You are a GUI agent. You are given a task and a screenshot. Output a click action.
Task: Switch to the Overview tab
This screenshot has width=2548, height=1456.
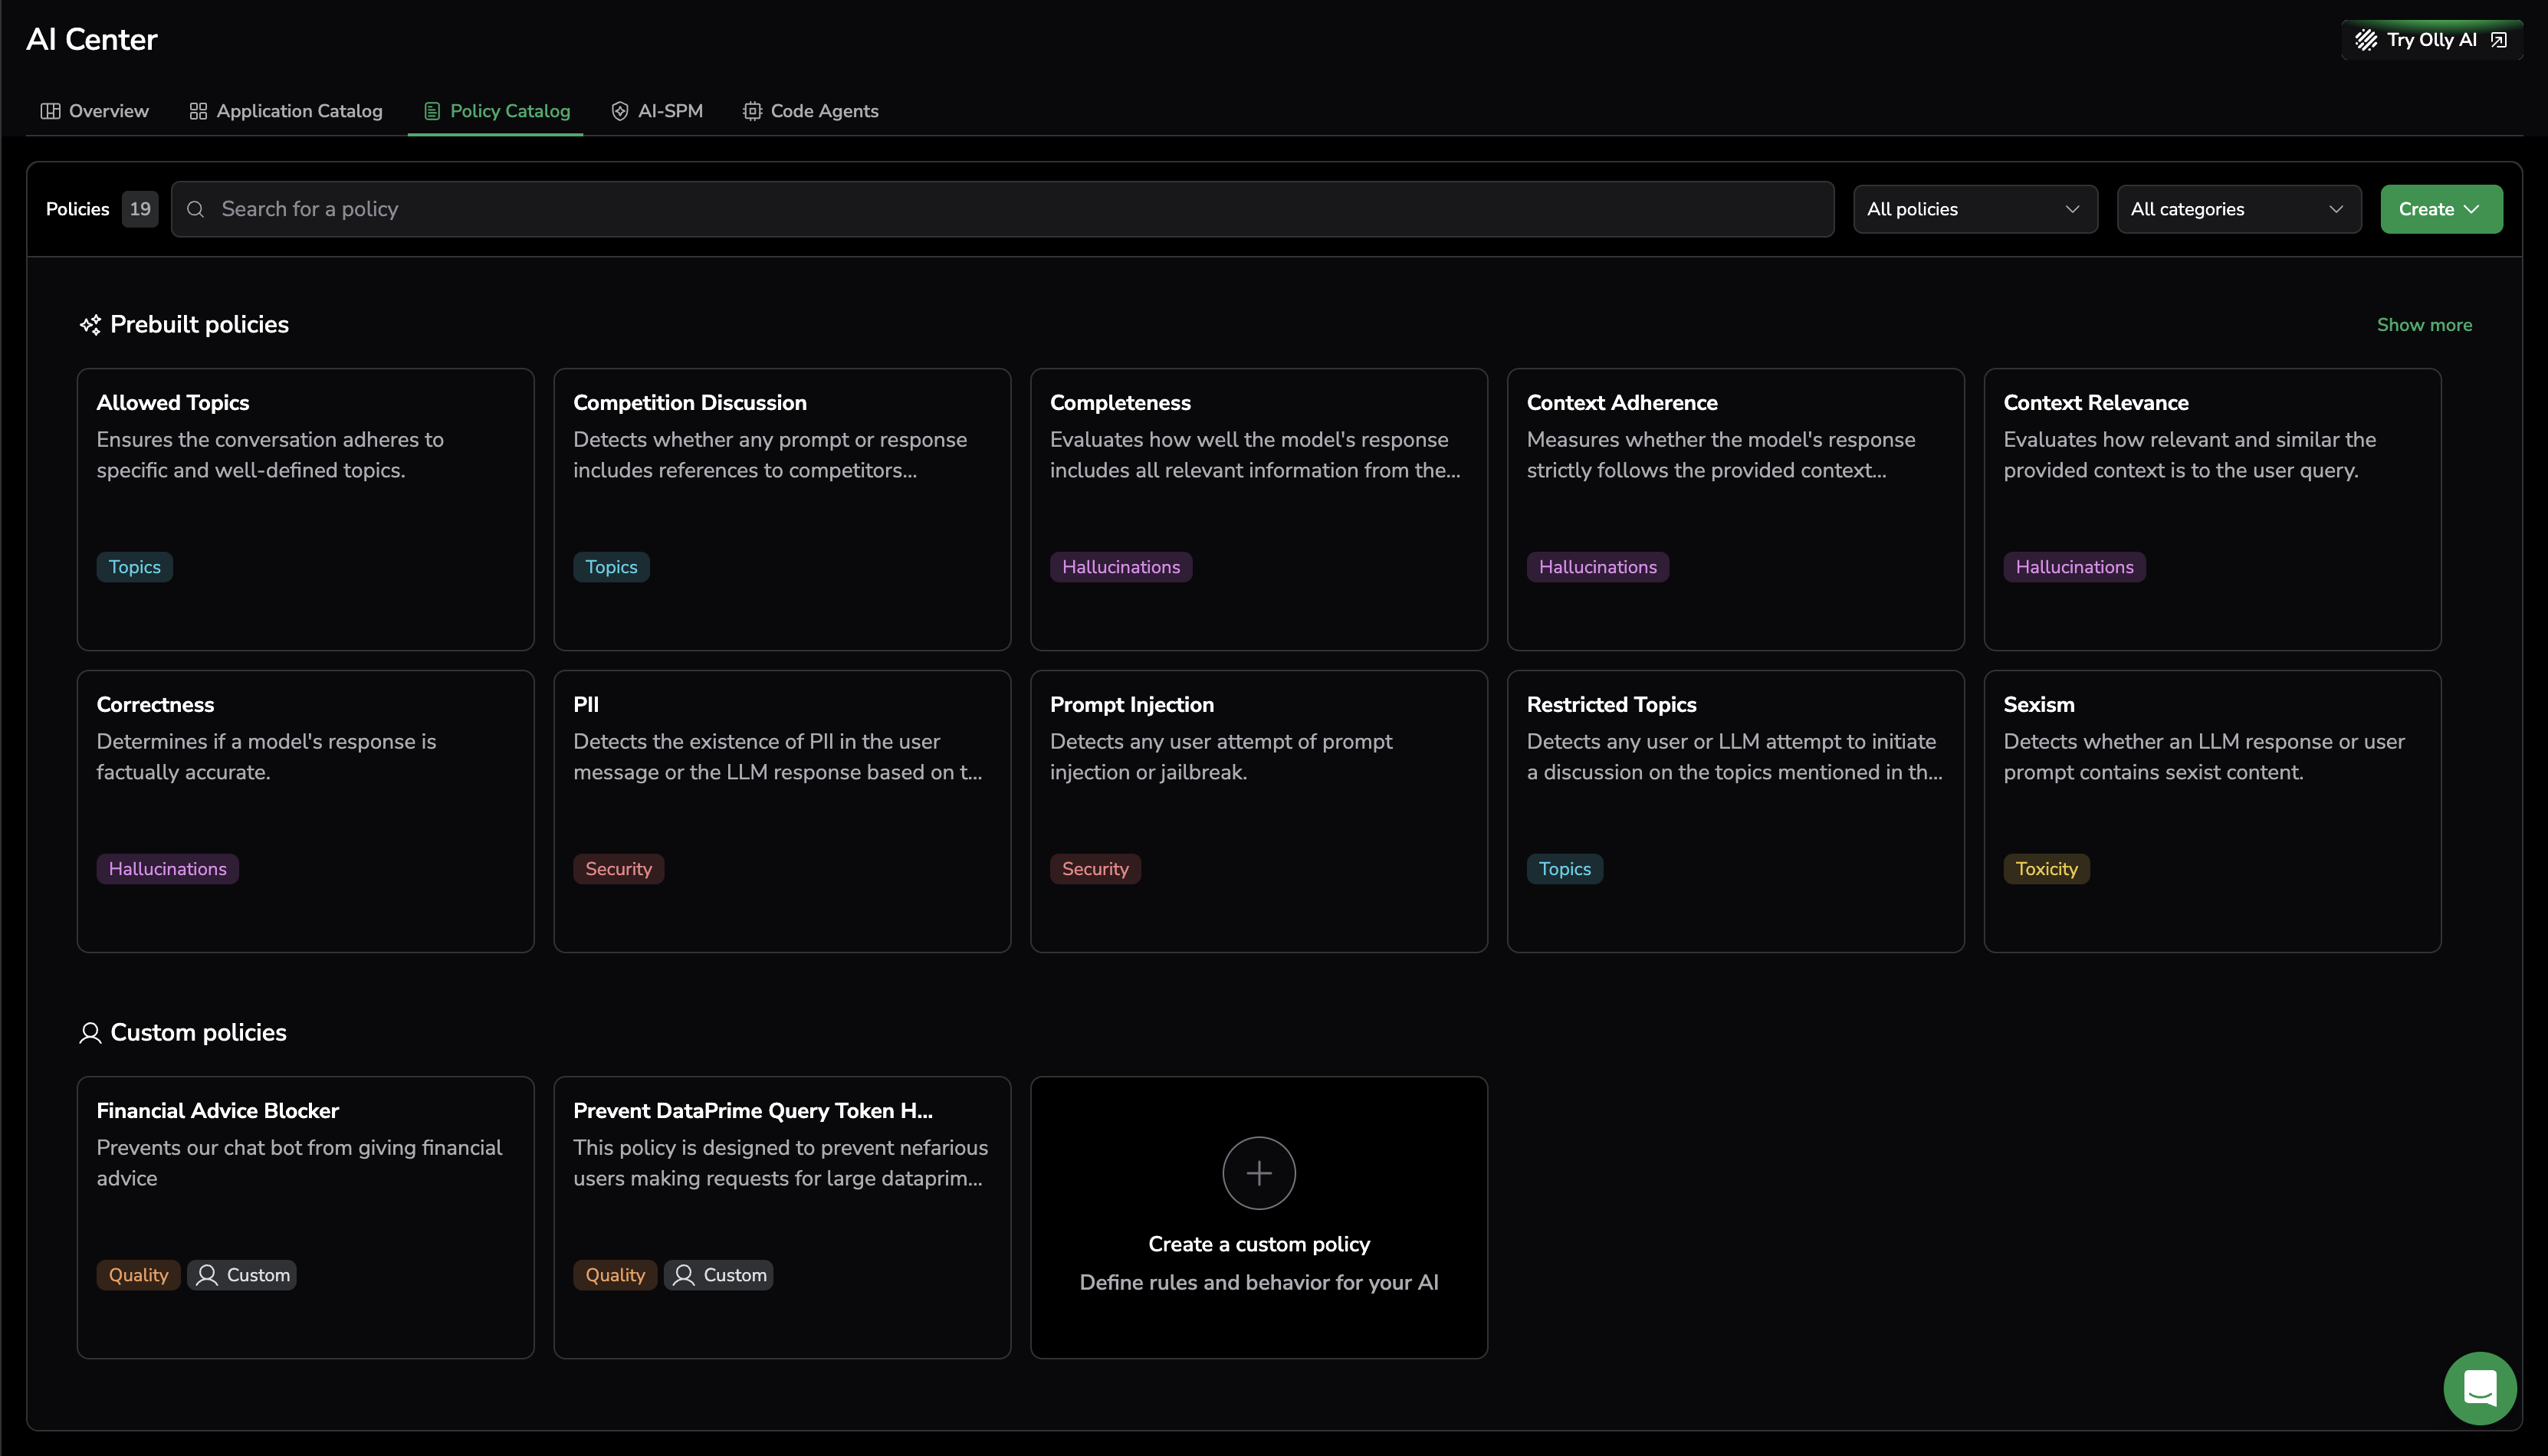[95, 111]
